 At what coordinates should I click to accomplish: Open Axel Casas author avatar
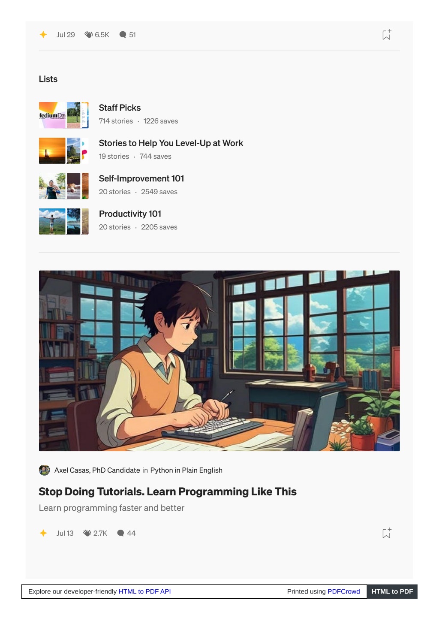(x=44, y=470)
